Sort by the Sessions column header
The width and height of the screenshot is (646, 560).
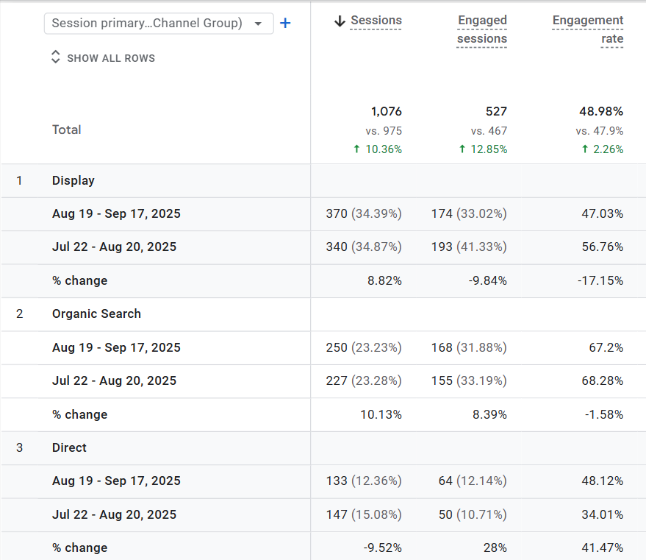[376, 21]
